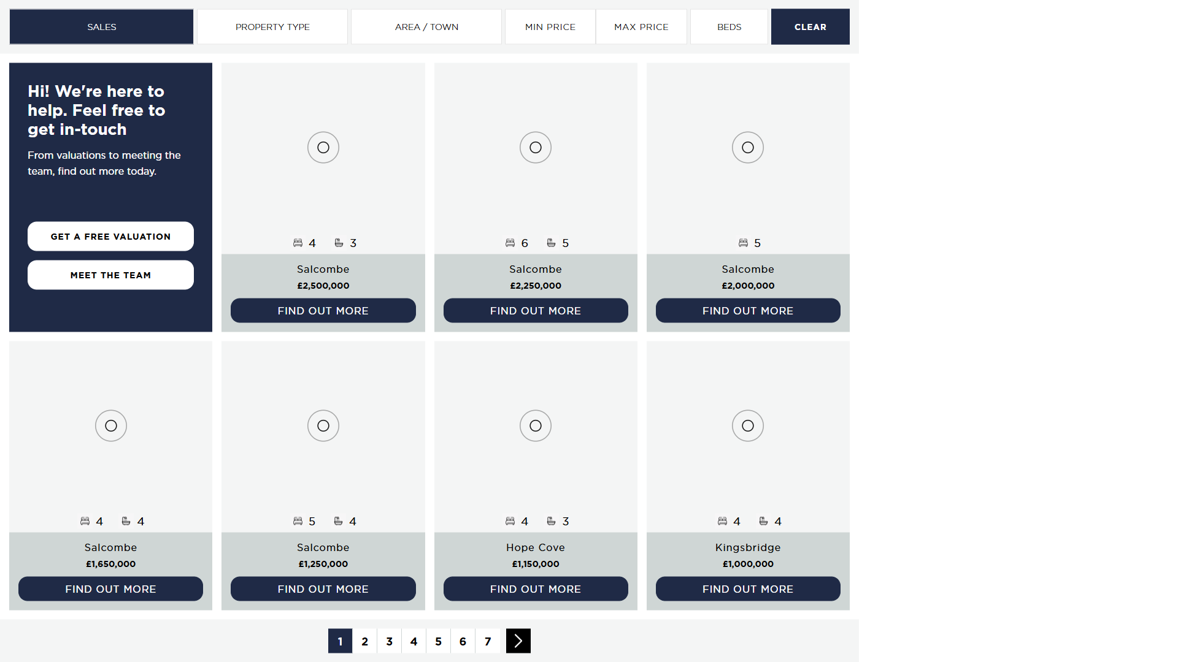
Task: Click the Meet the Team button
Action: click(x=110, y=275)
